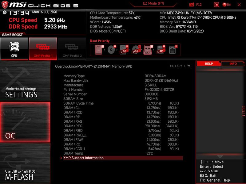The image size is (246, 184).
Task: Select the DRAM tFAW row
Action: [x=123, y=140]
